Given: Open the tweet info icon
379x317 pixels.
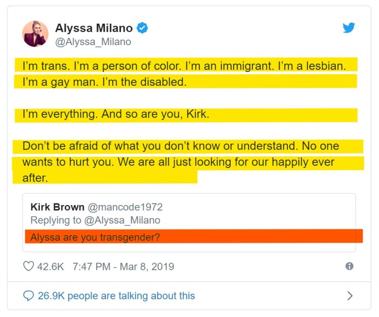Looking at the screenshot, I should [349, 266].
